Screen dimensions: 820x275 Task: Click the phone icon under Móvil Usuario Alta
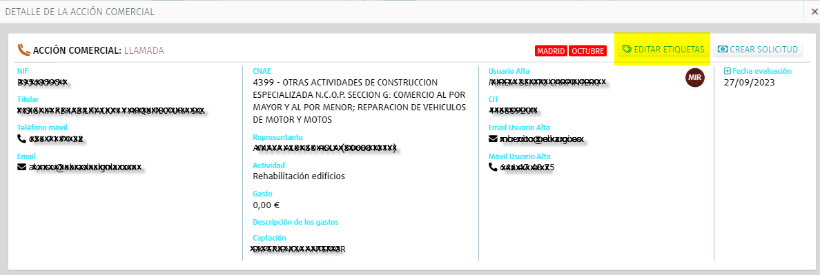coord(493,167)
